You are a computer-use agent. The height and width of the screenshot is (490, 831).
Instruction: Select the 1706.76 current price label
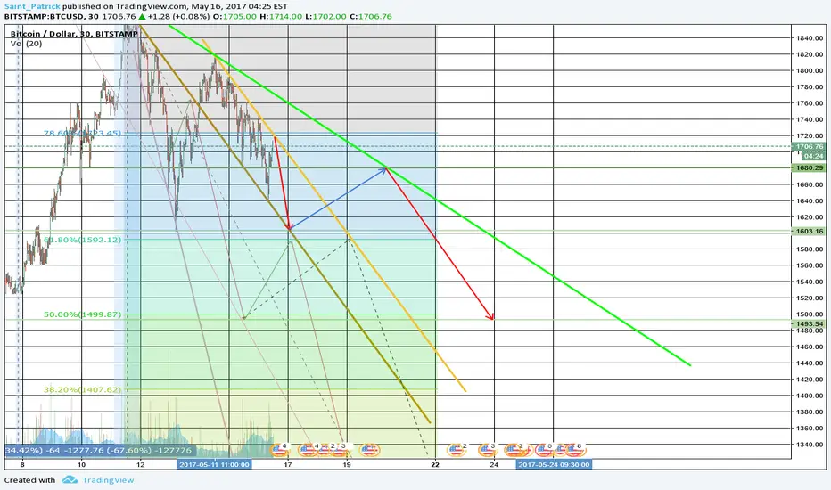(x=809, y=147)
